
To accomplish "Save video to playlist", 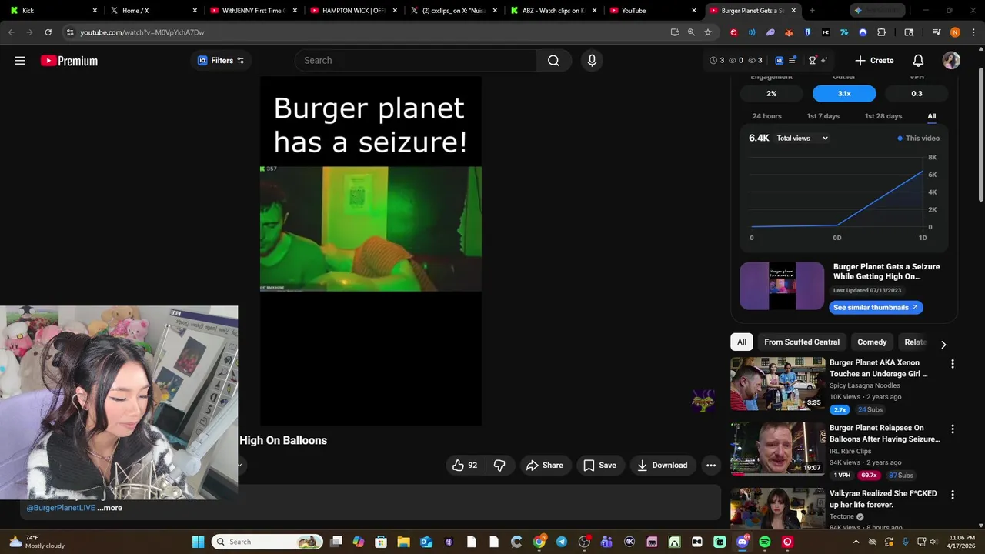I will (599, 465).
